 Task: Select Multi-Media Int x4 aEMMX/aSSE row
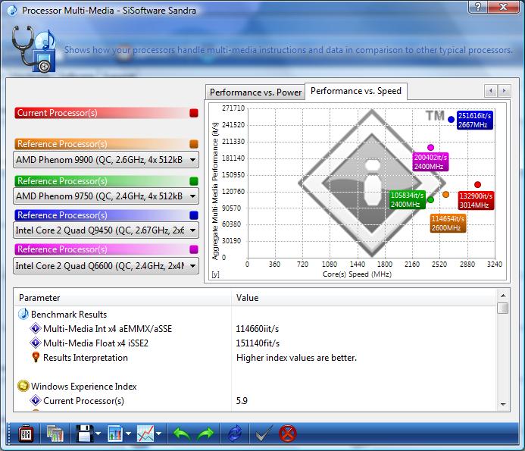click(255, 329)
